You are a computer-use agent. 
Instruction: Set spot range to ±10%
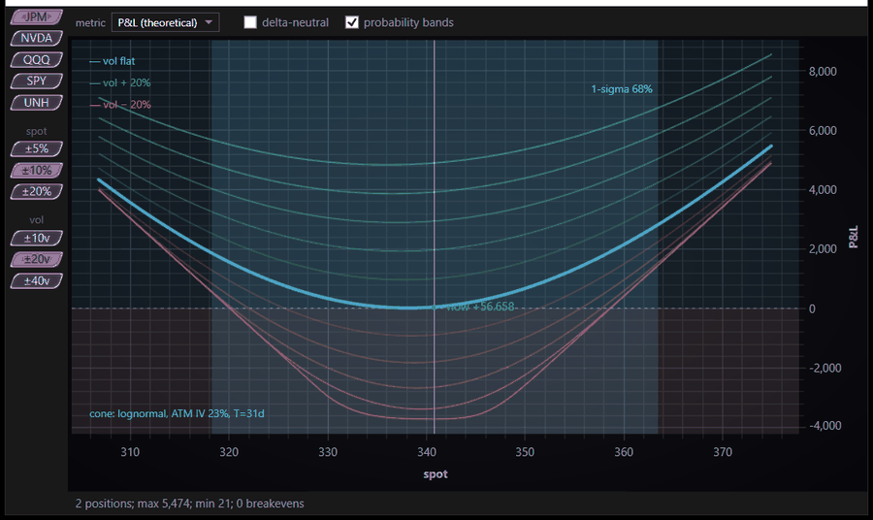(x=37, y=171)
